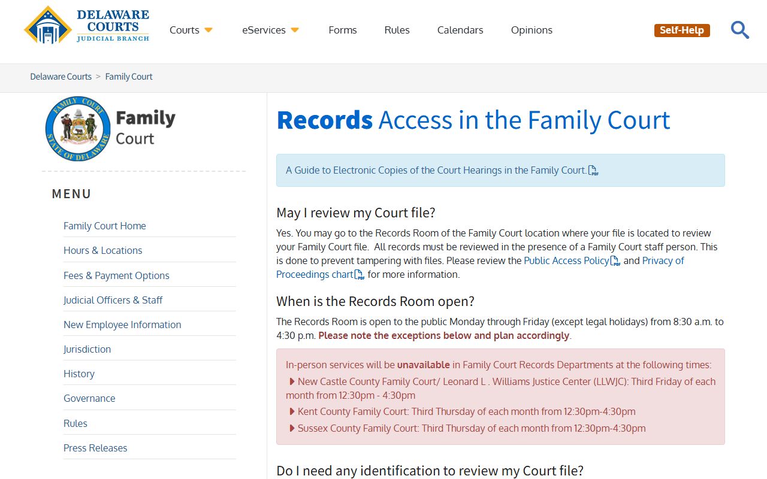767x479 pixels.
Task: Click the Delaware Courts Judicial Branch logo
Action: (87, 25)
